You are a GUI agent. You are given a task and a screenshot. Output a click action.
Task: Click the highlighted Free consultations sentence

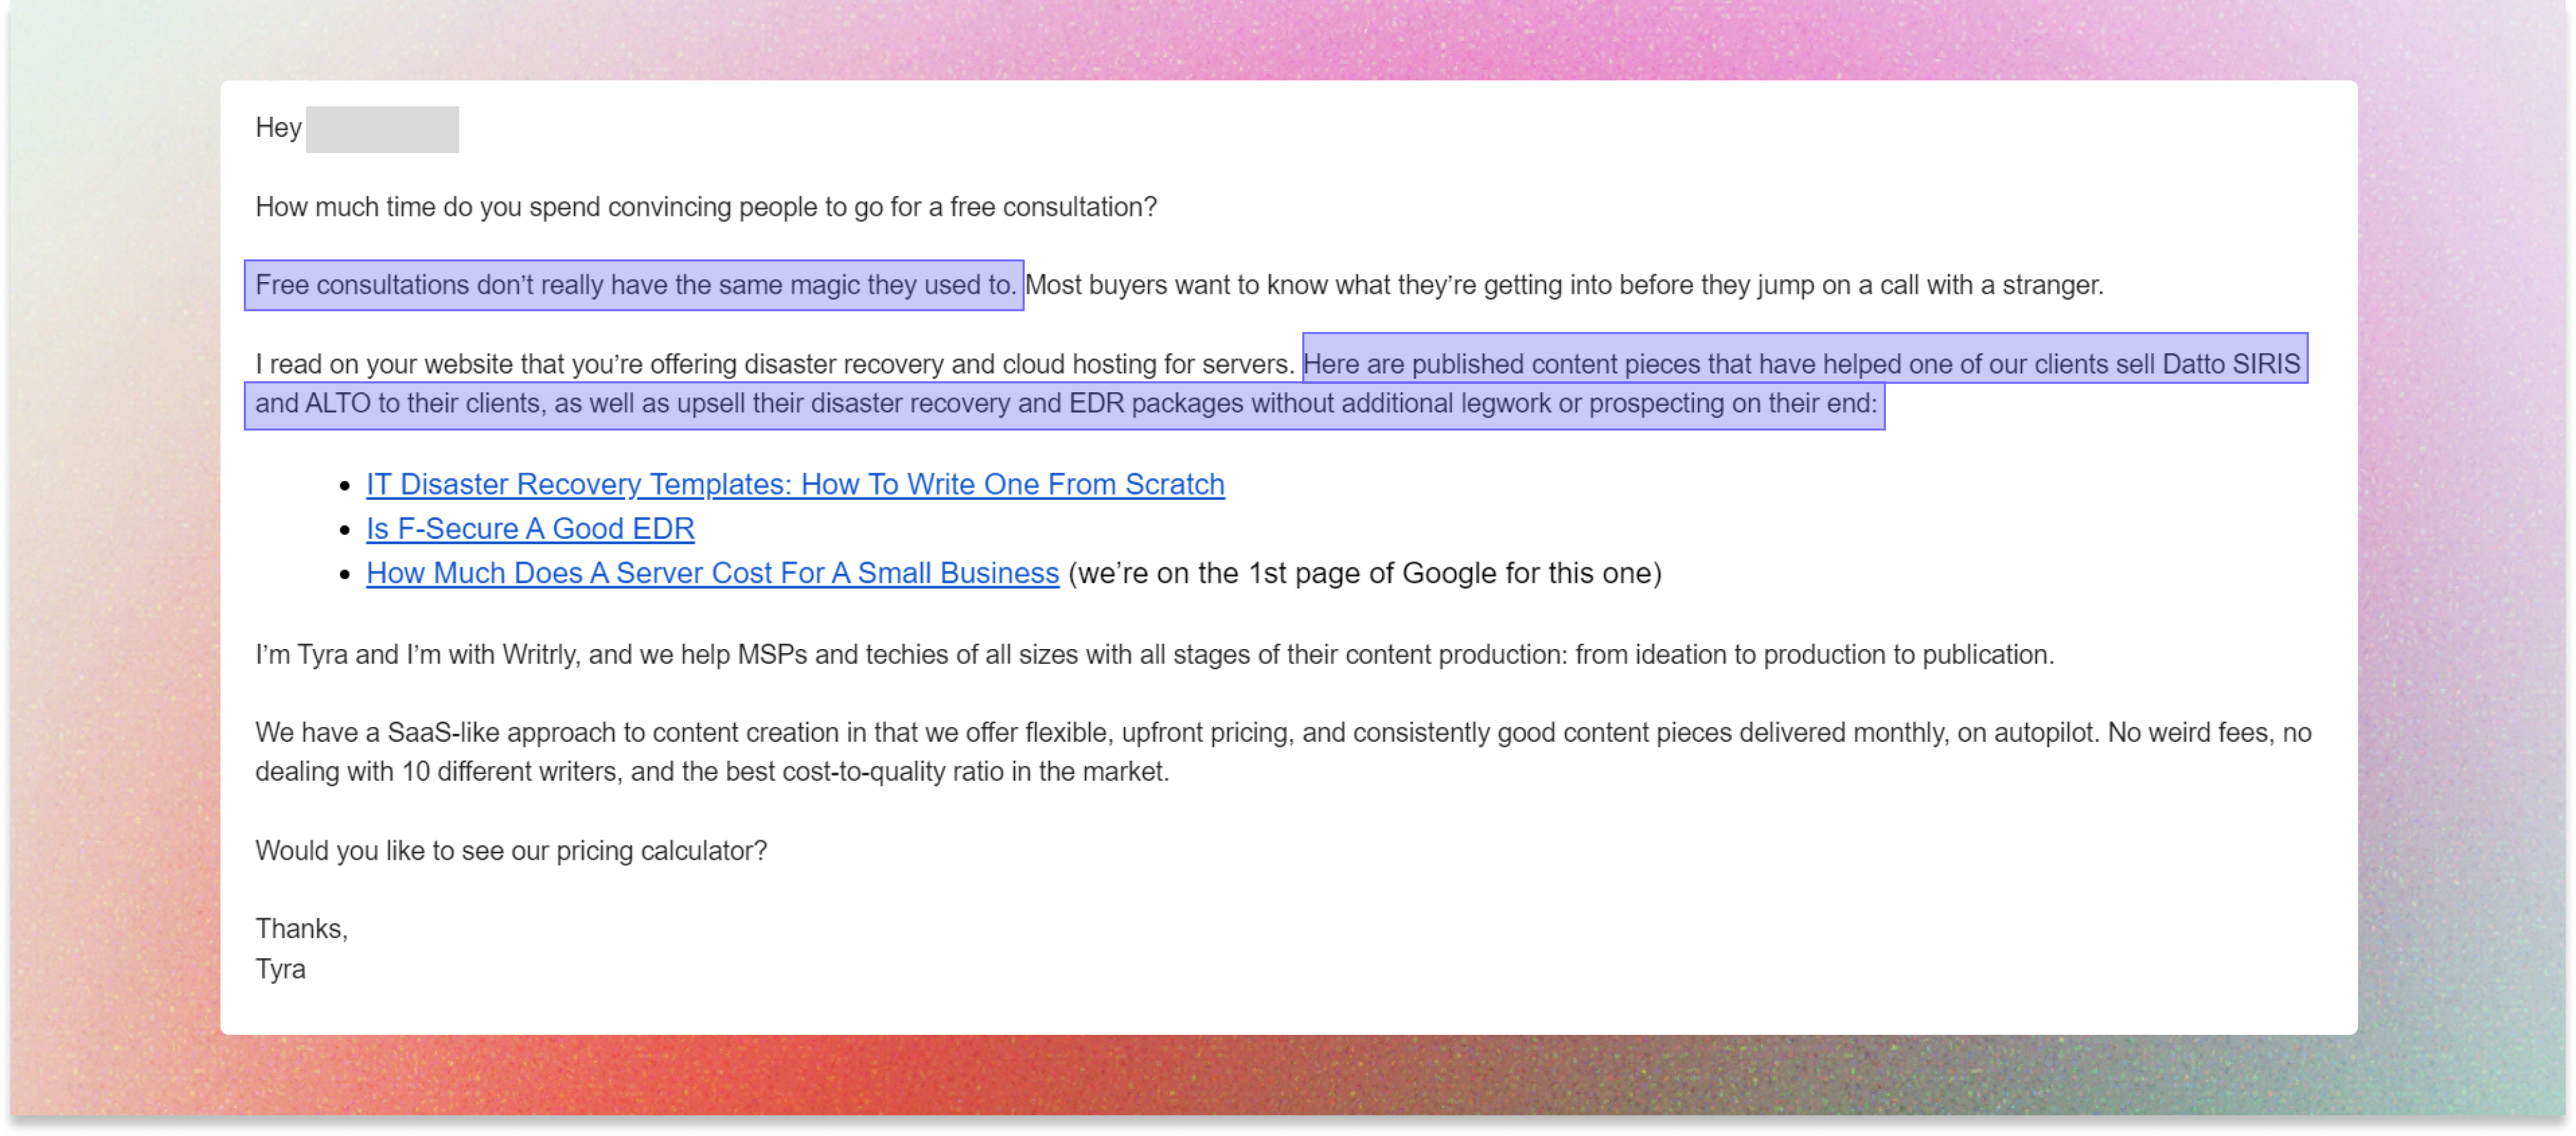634,286
